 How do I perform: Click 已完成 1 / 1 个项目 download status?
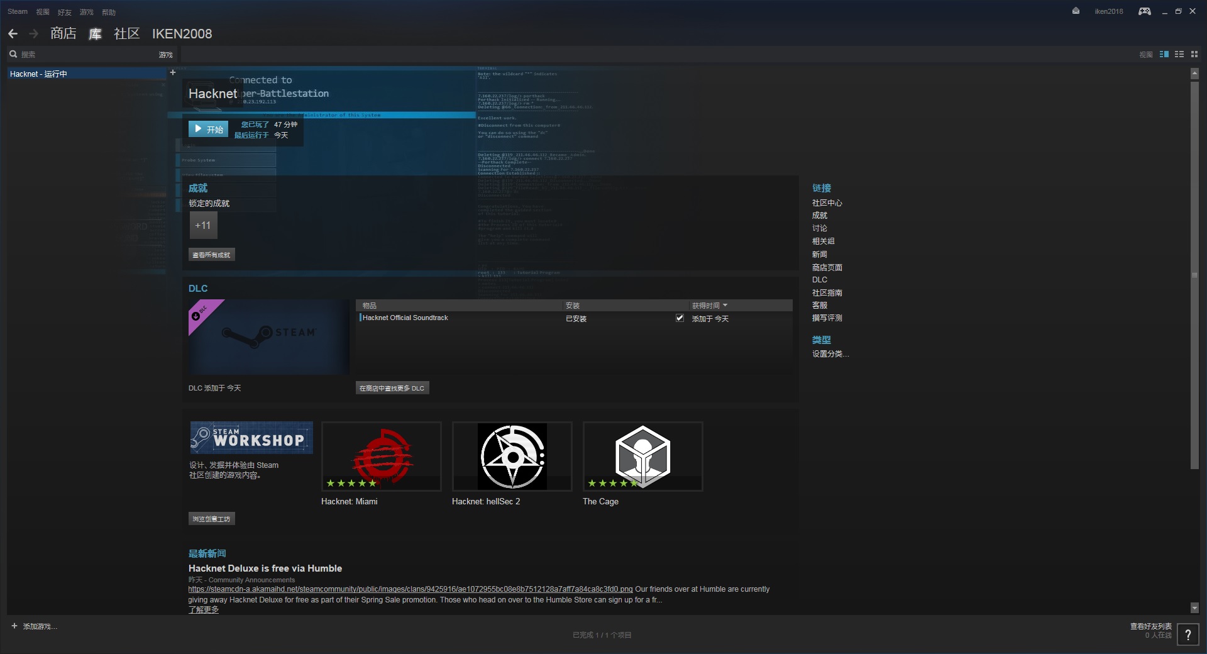tap(602, 635)
